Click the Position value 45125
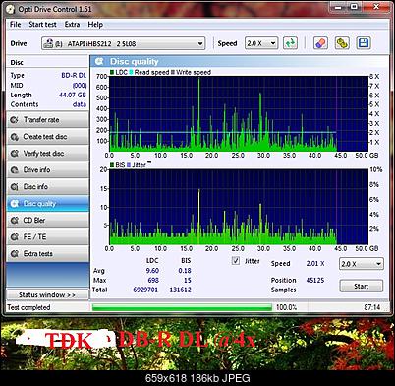The width and height of the screenshot is (395, 386). (315, 281)
